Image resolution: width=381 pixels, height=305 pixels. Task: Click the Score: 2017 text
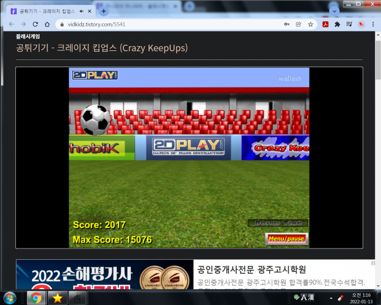(x=99, y=225)
